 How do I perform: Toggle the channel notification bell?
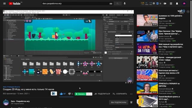click(x=131, y=102)
